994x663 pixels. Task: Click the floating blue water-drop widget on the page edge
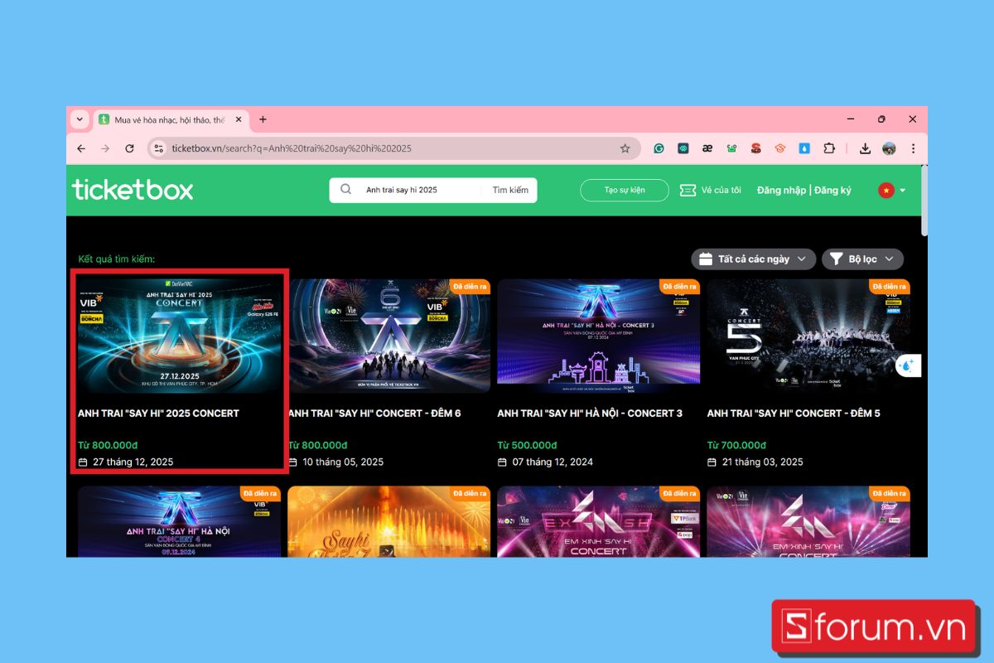[909, 365]
